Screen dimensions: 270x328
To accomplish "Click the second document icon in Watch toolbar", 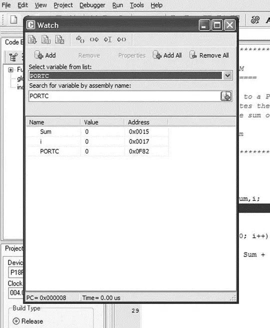I will pos(46,39).
